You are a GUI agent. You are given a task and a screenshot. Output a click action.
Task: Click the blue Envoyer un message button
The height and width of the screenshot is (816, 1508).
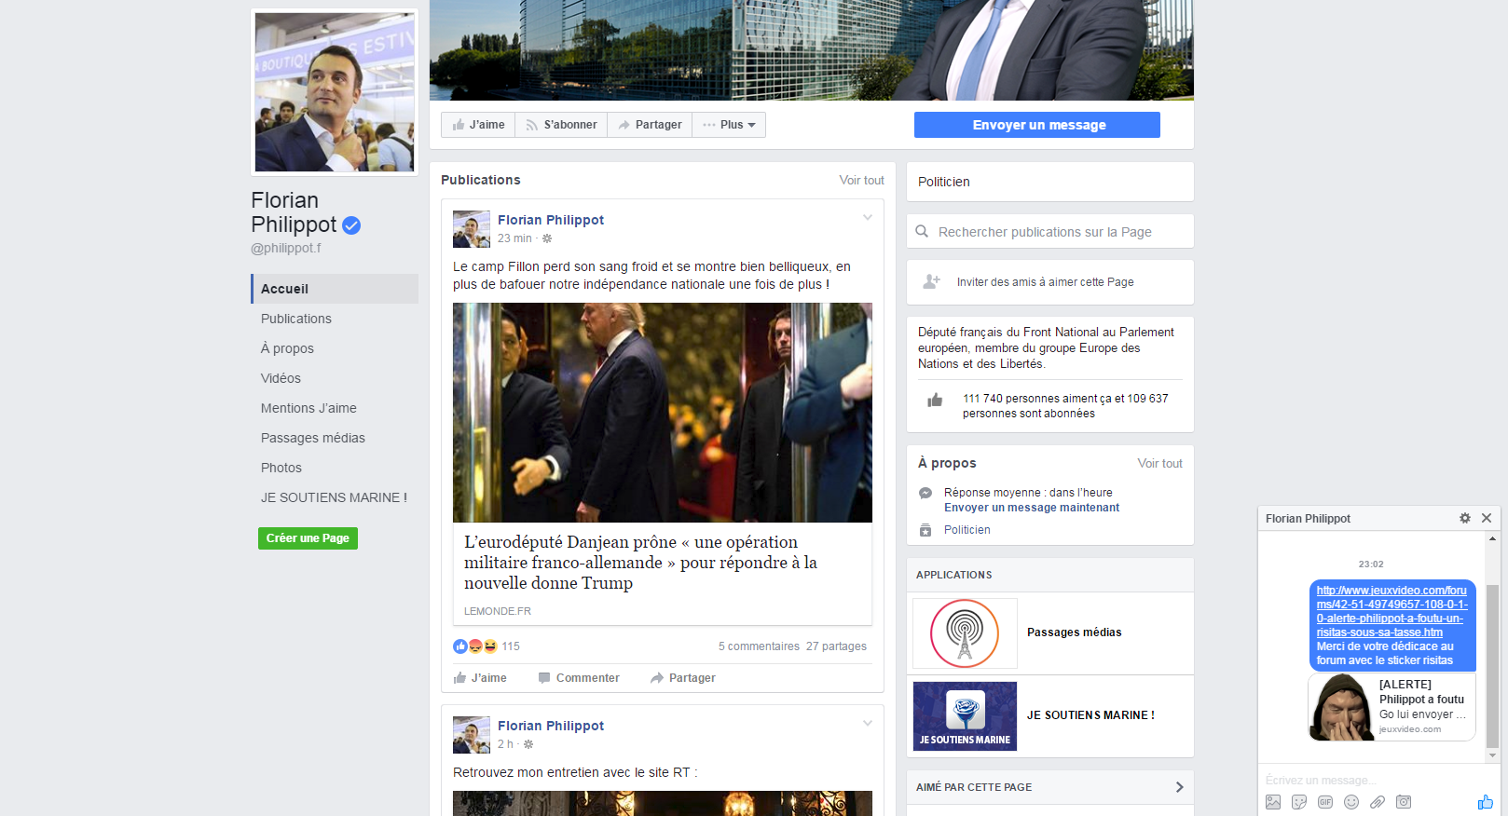pyautogui.click(x=1037, y=125)
